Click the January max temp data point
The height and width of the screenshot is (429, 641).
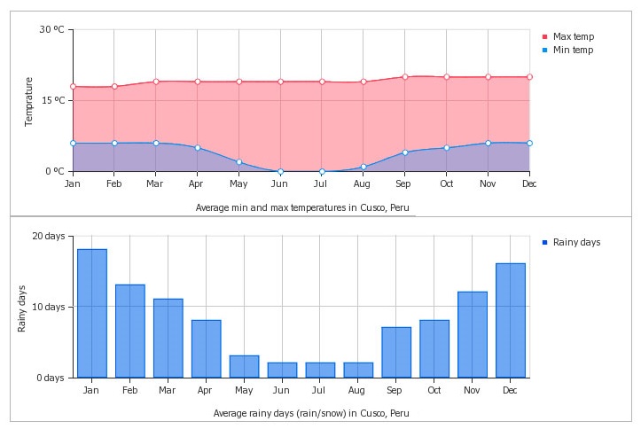coord(73,87)
